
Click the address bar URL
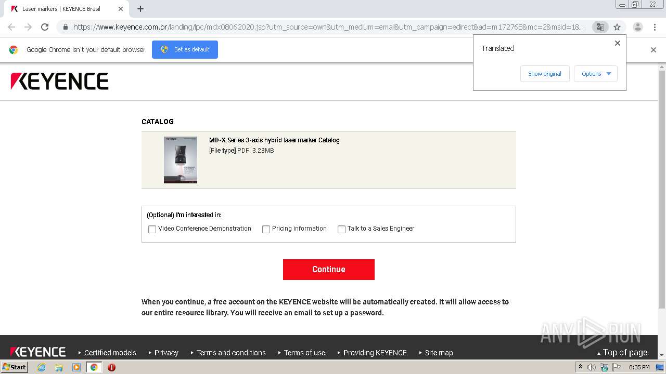point(329,27)
